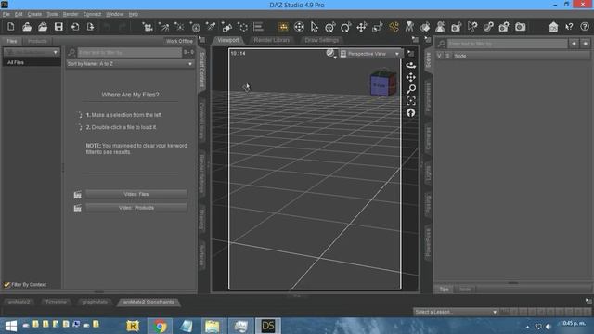This screenshot has height=334, width=594.
Task: Click the Smart Content filter text field
Action: (x=130, y=52)
